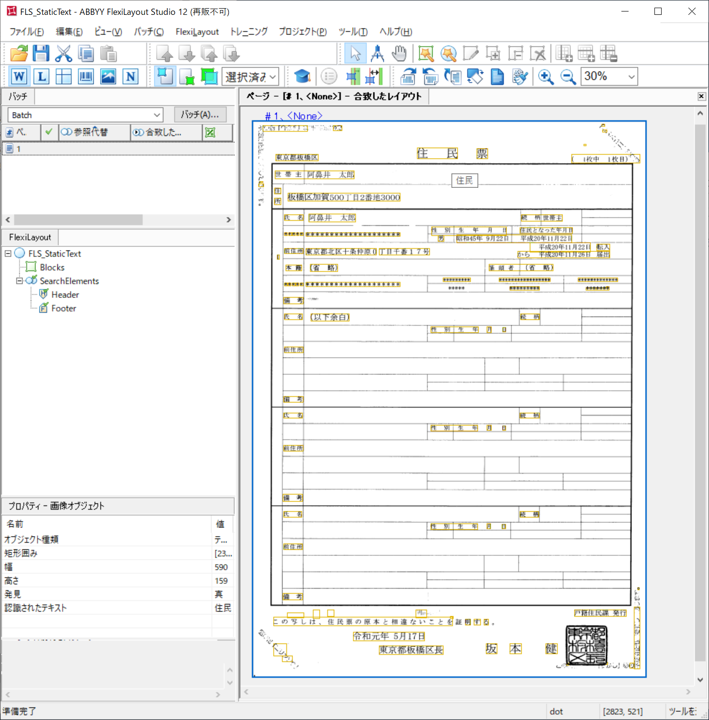The image size is (709, 720).
Task: Select the Blocks tree item
Action: (x=52, y=267)
